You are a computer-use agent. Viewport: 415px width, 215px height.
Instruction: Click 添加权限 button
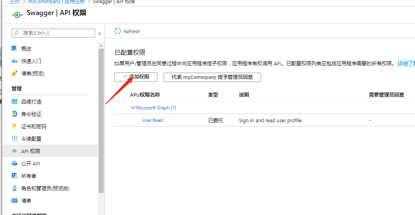136,77
